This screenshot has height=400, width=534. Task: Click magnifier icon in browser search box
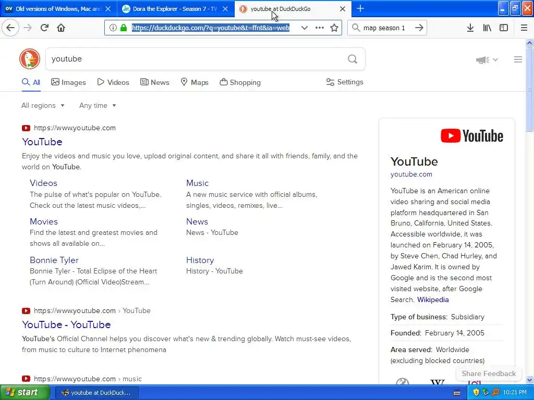click(356, 28)
